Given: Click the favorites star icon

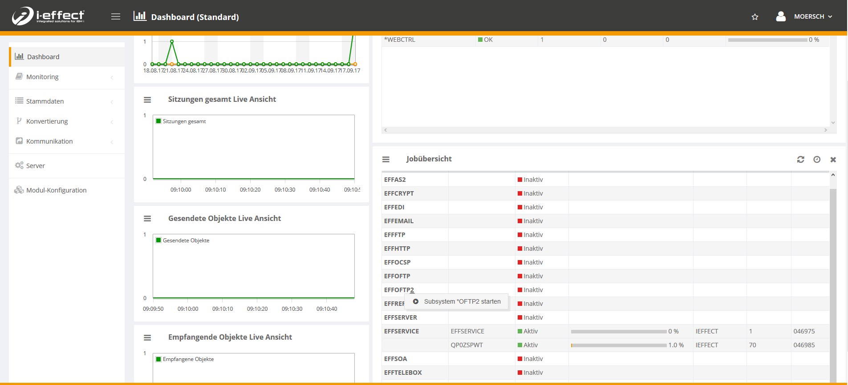Looking at the screenshot, I should pos(755,17).
